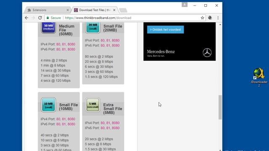Bookmark this page with the star icon

click(203, 18)
